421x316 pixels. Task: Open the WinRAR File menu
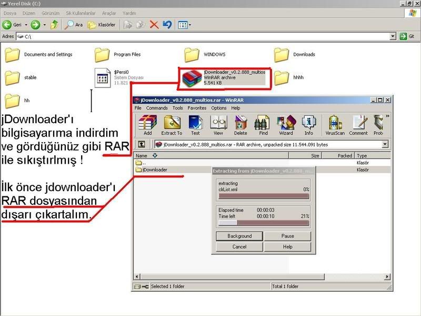138,108
